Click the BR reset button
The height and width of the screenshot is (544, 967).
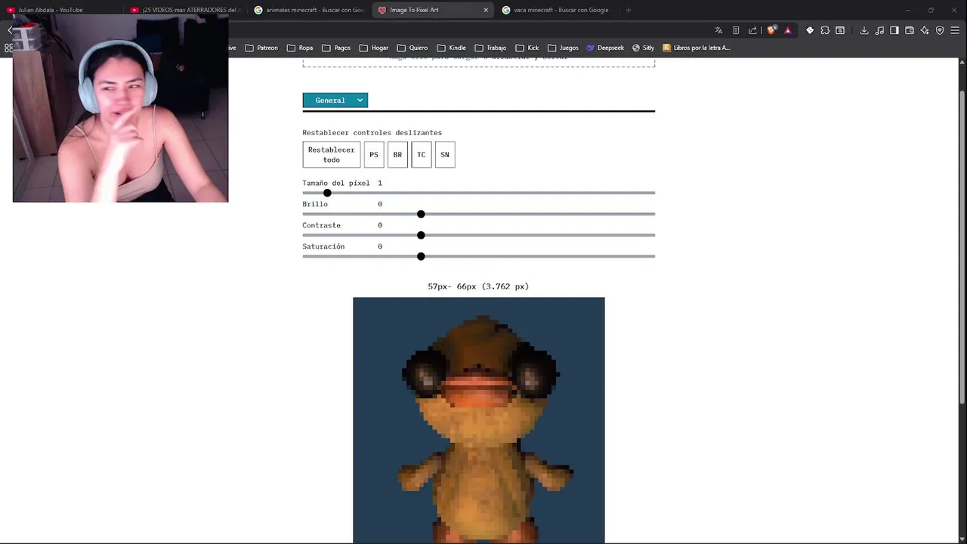point(397,155)
